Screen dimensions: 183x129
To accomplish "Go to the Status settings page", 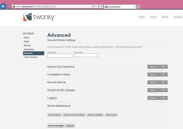I will click(x=27, y=38).
